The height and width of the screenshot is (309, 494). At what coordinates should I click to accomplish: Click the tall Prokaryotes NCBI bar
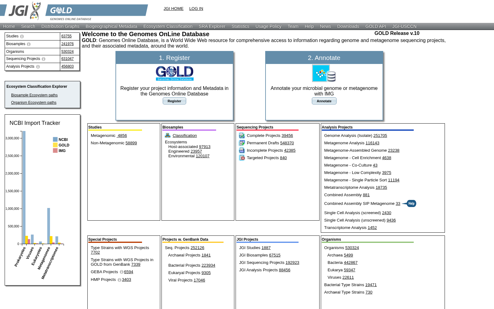(24, 188)
